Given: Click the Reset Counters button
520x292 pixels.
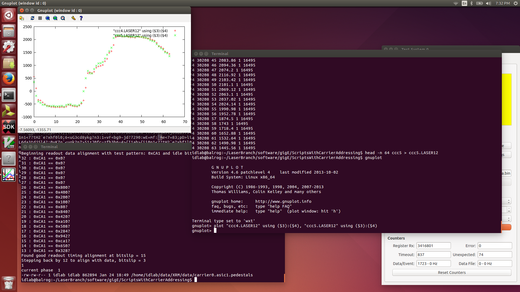Looking at the screenshot, I should [452, 273].
